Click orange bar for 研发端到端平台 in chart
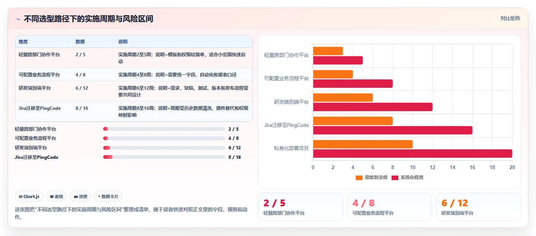 (343, 98)
